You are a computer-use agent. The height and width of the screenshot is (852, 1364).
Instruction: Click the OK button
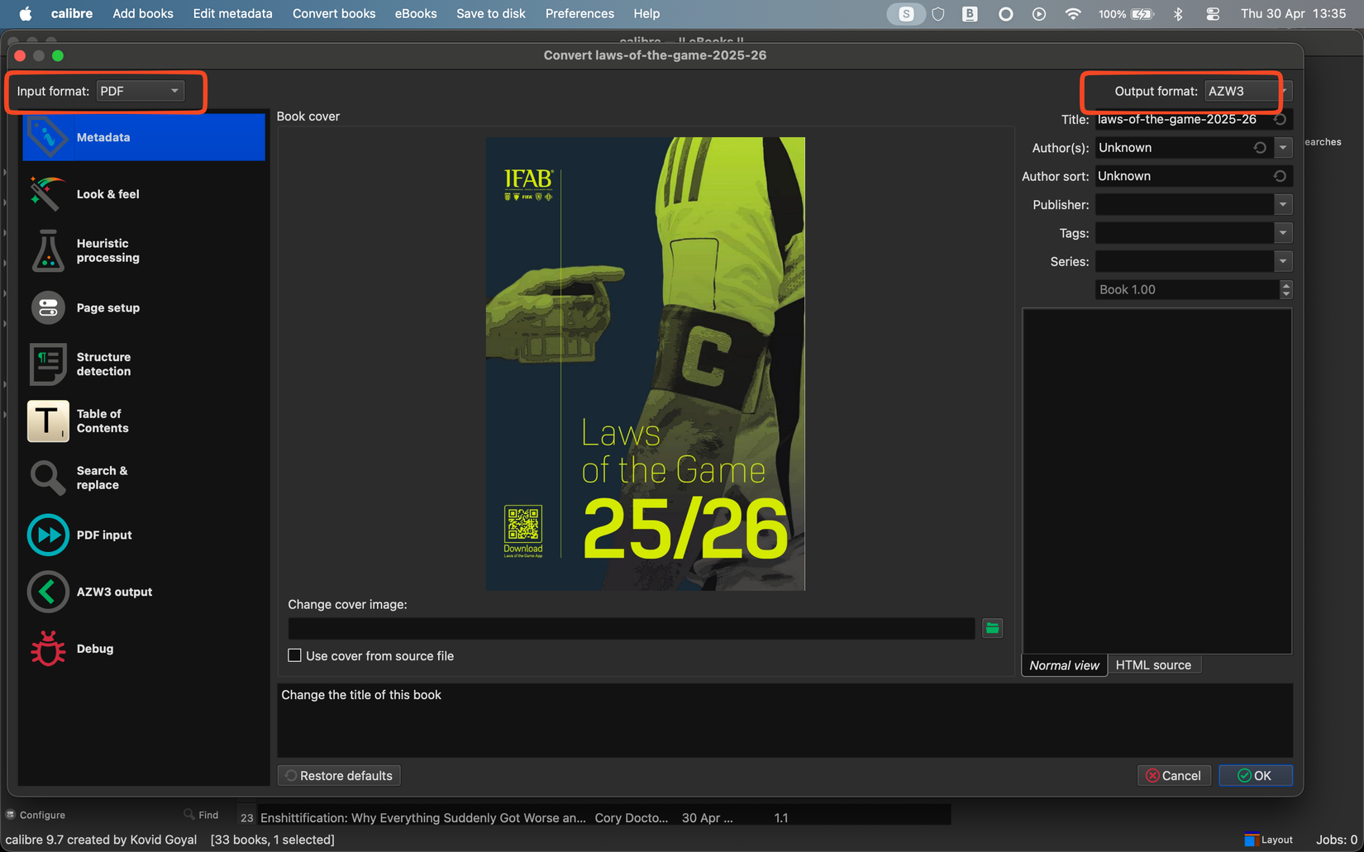pos(1255,775)
